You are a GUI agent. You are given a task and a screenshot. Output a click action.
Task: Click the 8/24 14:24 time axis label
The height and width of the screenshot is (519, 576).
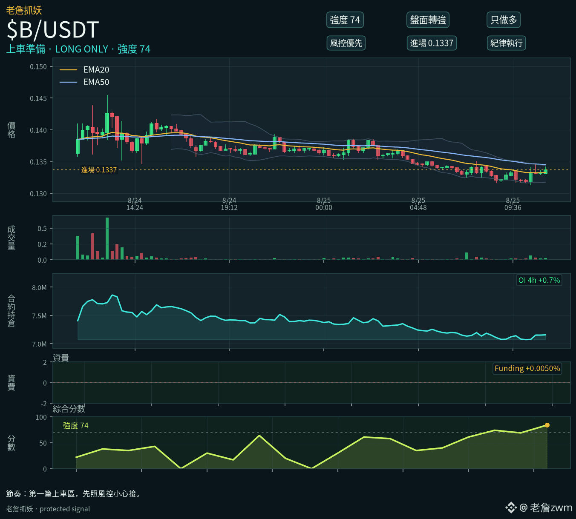(x=135, y=204)
